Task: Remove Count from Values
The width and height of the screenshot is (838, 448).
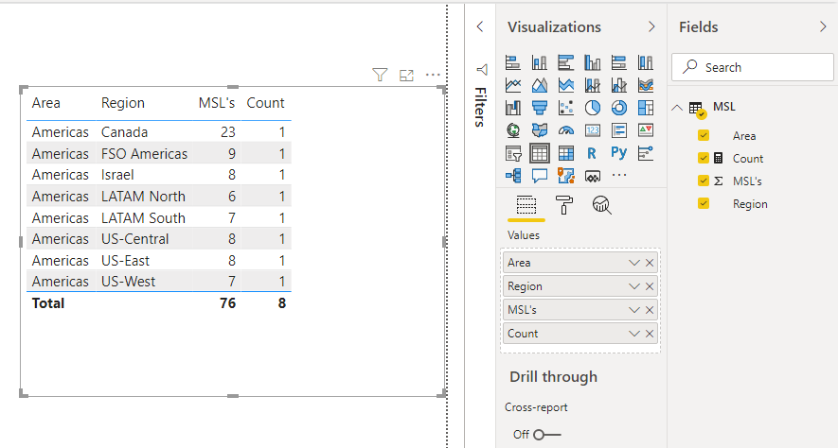Action: pos(650,334)
